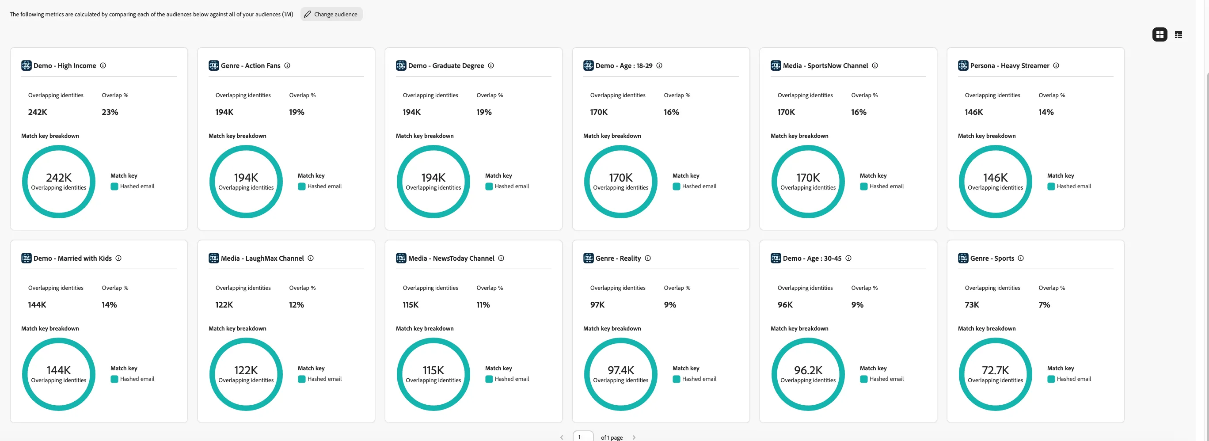Click the 115K overlapping identities value in NewsToday card
1209x441 pixels.
(x=411, y=305)
